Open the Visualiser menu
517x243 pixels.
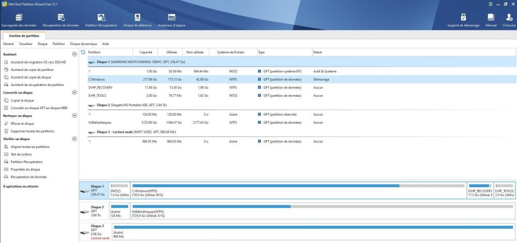click(x=25, y=44)
